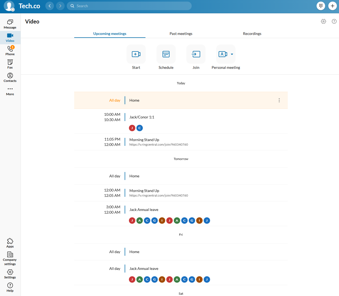Click the plus button in the top bar

pos(333,6)
